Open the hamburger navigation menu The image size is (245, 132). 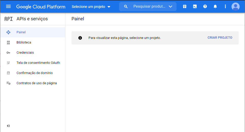[8, 7]
